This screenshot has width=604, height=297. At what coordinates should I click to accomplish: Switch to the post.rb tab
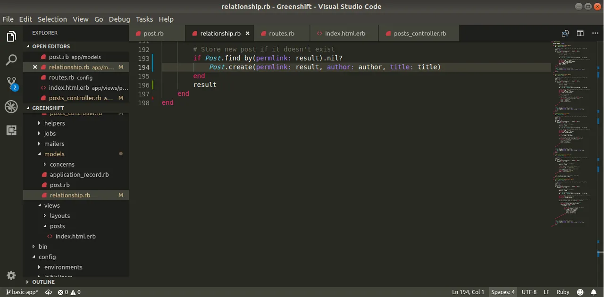pyautogui.click(x=157, y=34)
